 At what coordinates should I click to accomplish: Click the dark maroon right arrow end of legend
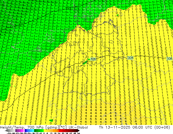[79, 131]
